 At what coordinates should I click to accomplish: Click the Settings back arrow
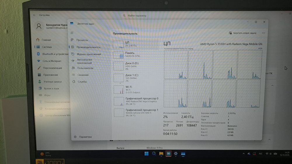[34, 15]
